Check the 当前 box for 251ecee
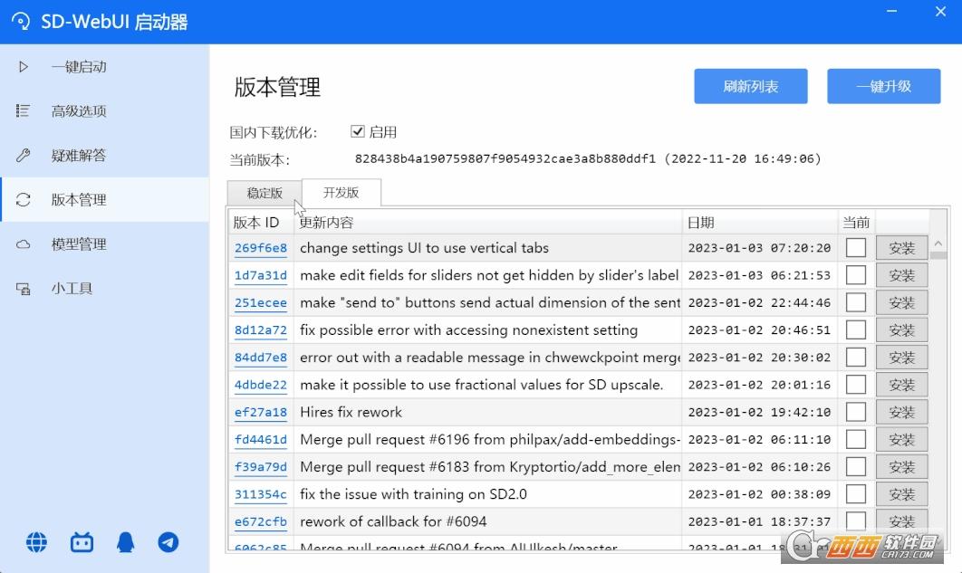Image resolution: width=962 pixels, height=573 pixels. pyautogui.click(x=856, y=302)
